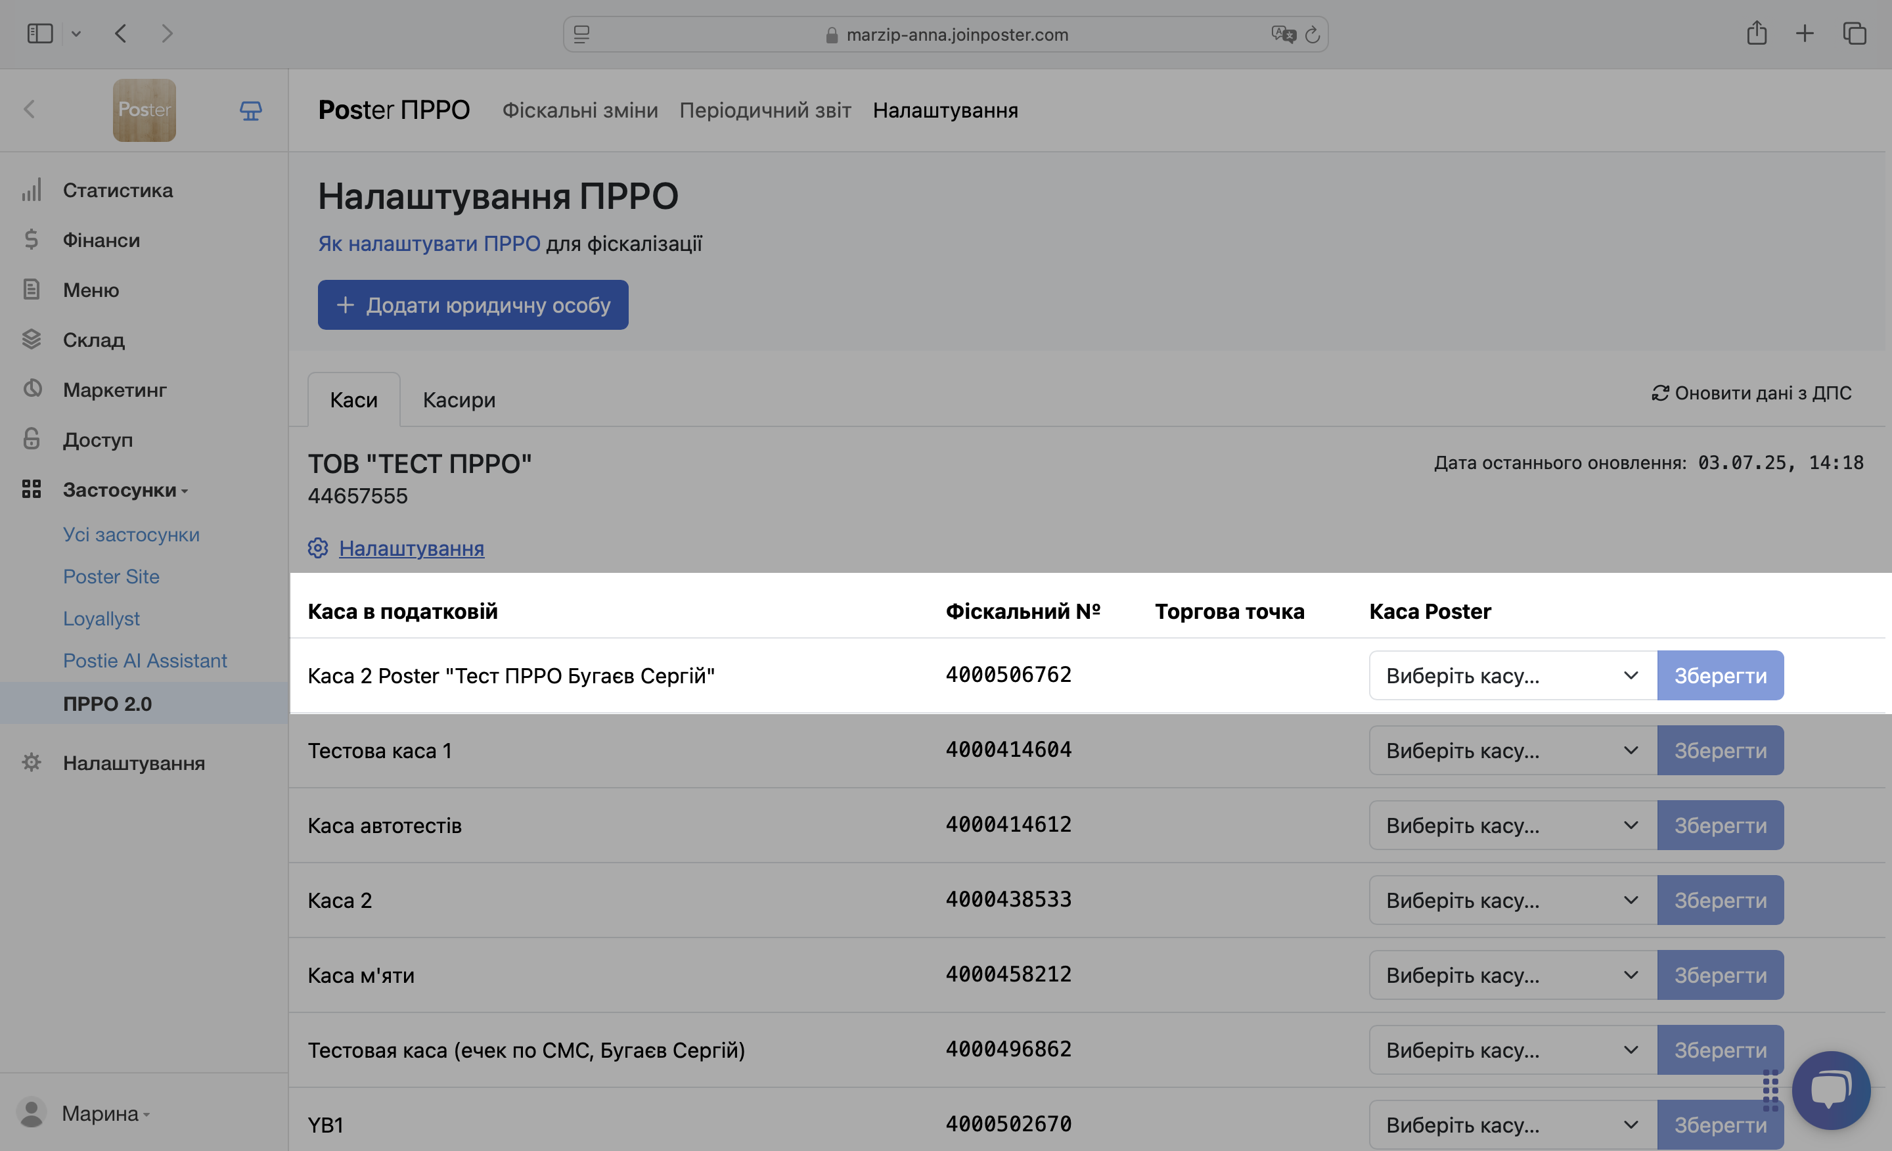The width and height of the screenshot is (1892, 1151).
Task: Toggle the Safari sidebar icon
Action: click(40, 34)
